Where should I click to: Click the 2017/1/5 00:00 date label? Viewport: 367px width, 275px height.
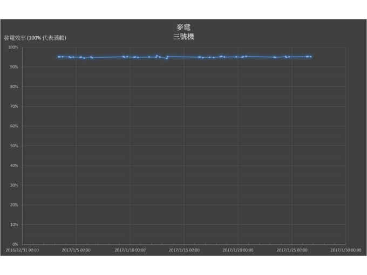pyautogui.click(x=76, y=250)
